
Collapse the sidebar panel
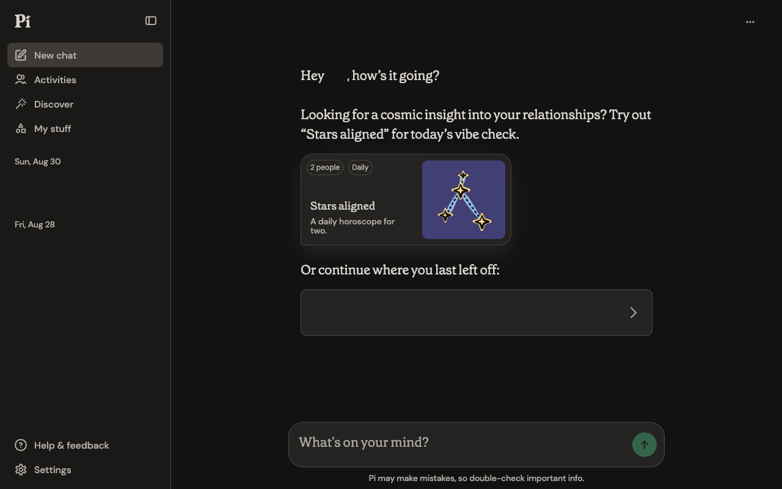coord(151,21)
